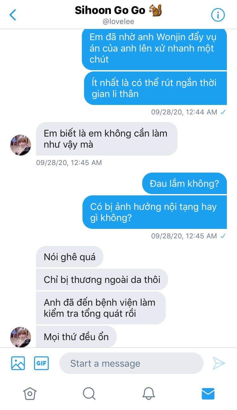Viewport: 237px width, 410px height.
Task: Open the Search tab
Action: [89, 394]
